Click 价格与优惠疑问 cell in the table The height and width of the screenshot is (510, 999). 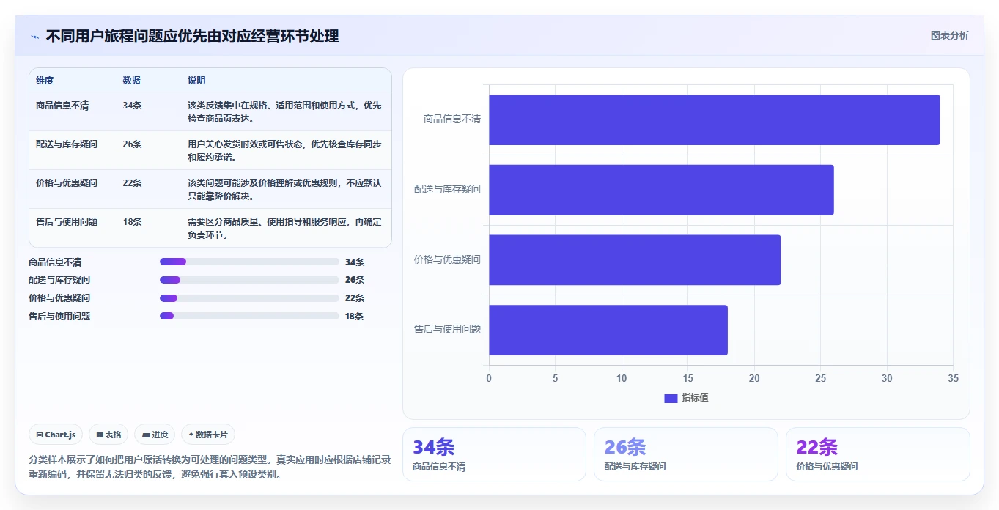67,183
